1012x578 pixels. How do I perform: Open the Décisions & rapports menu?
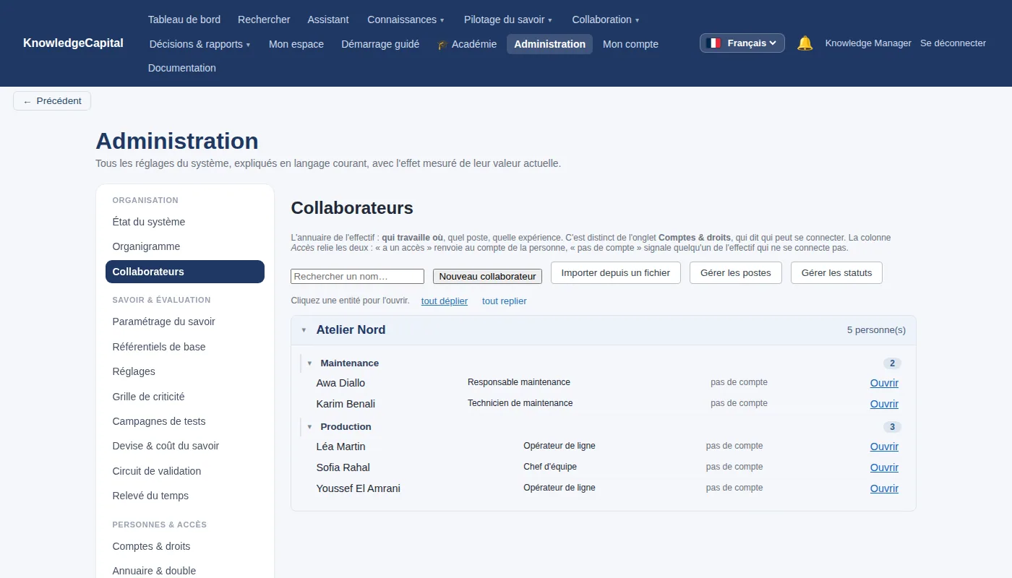(200, 44)
